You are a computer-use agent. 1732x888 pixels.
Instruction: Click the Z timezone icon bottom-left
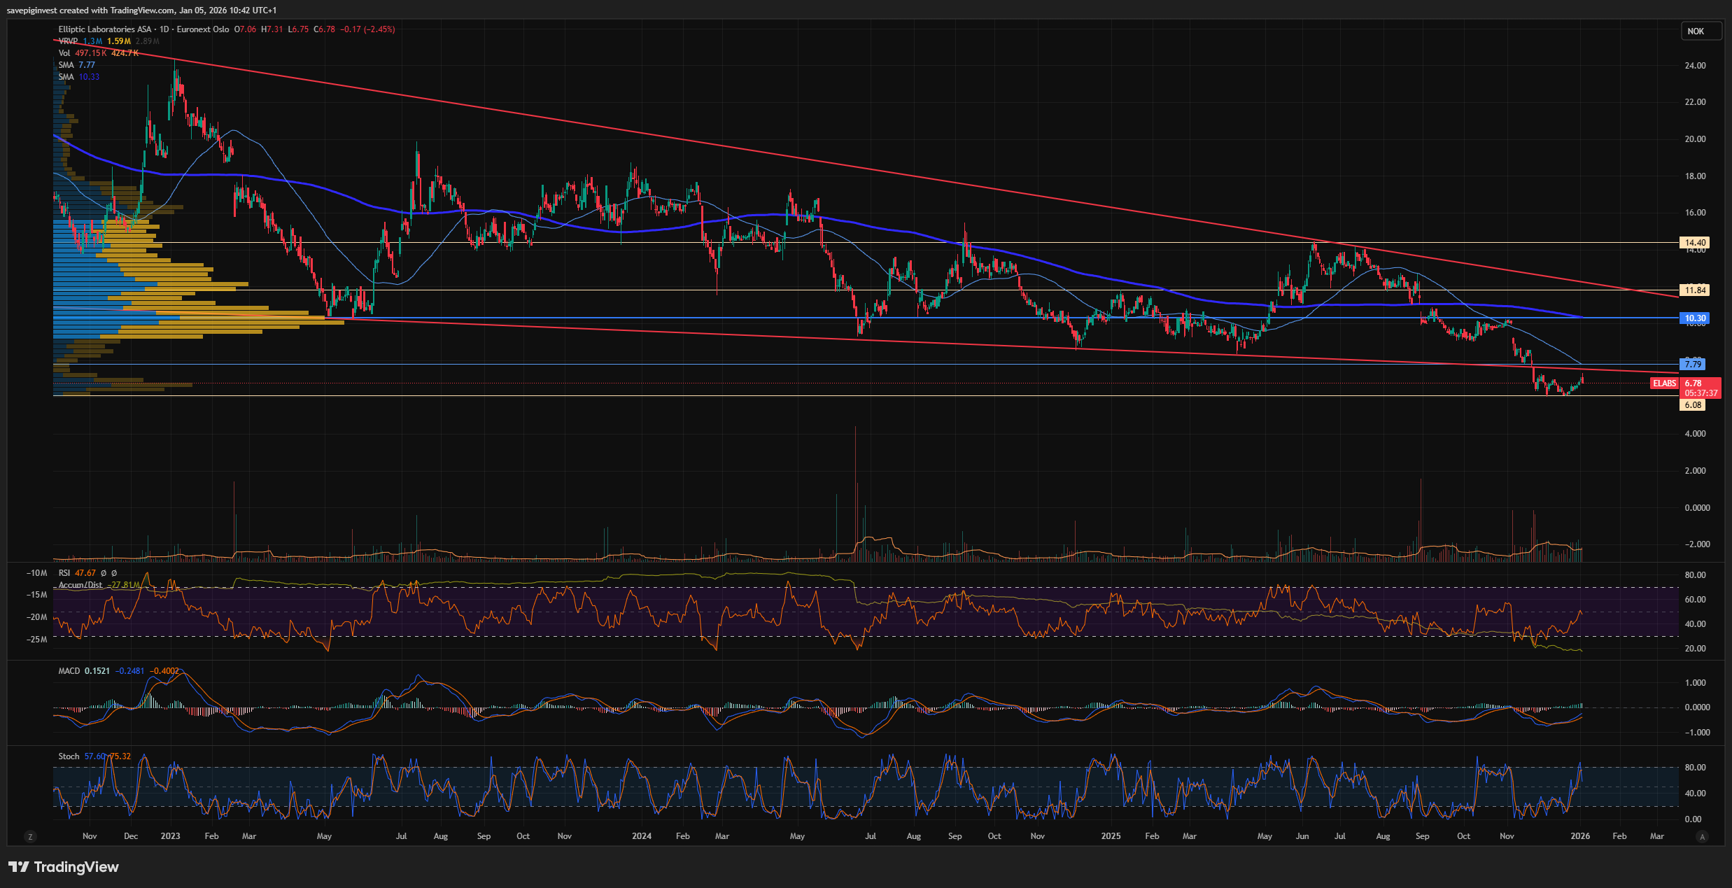(x=29, y=836)
